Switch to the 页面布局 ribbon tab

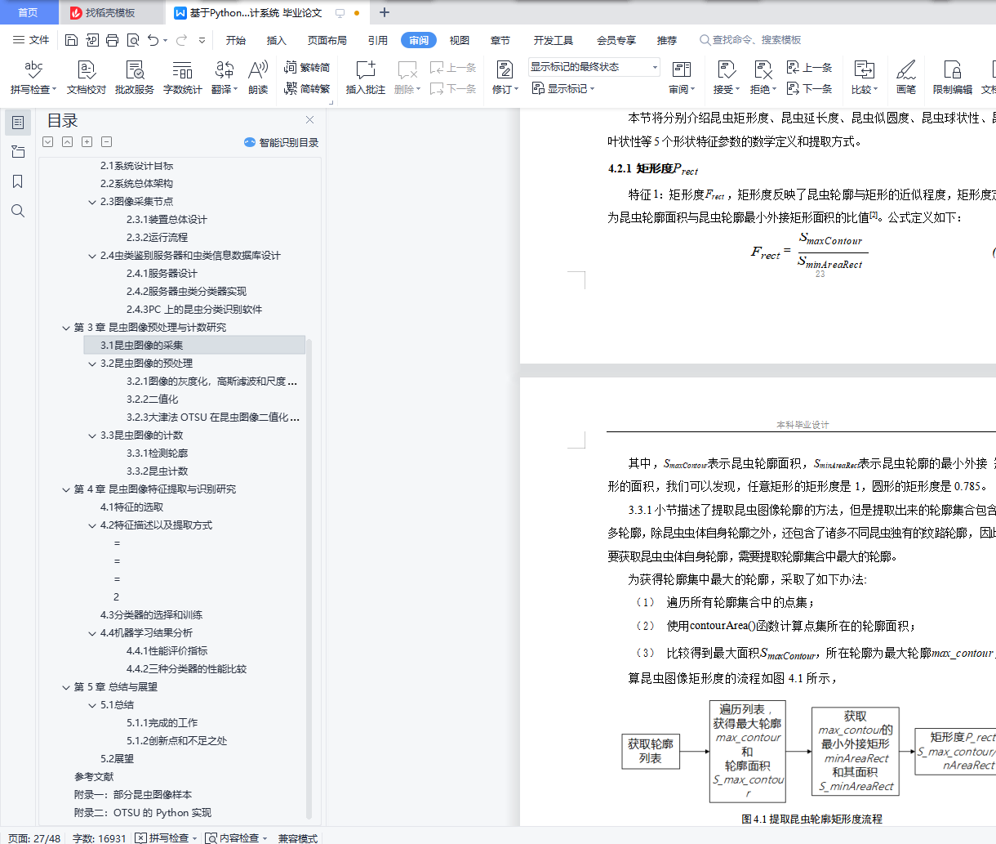[327, 40]
